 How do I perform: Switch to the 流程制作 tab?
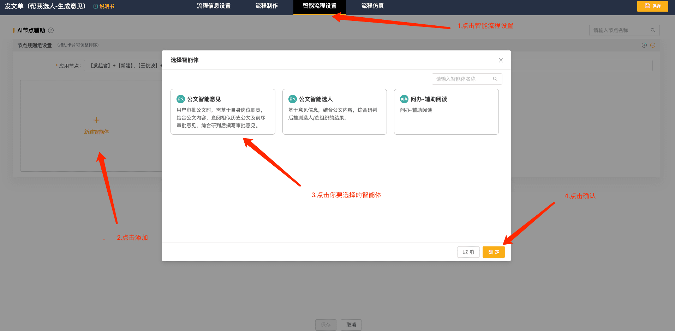[x=267, y=6]
